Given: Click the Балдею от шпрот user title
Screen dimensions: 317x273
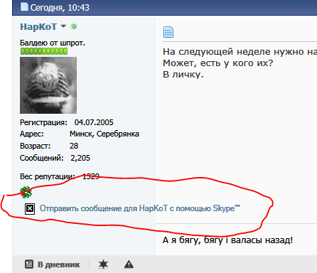Looking at the screenshot, I should click(x=53, y=43).
